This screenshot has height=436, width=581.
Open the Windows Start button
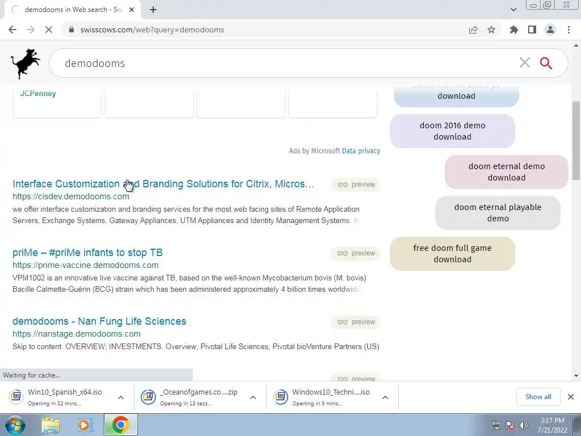tap(15, 425)
